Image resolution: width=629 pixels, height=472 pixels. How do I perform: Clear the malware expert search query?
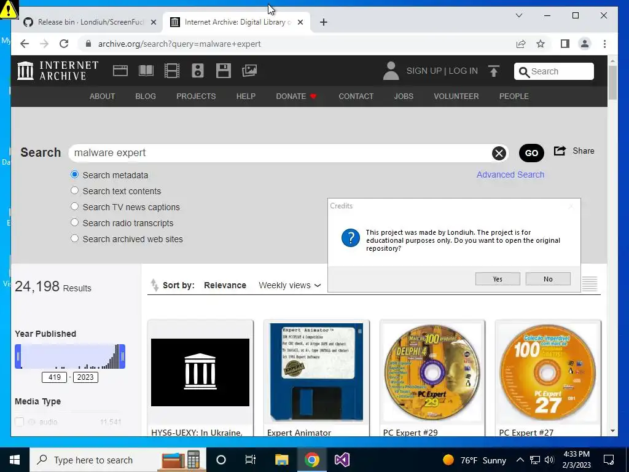pos(499,153)
